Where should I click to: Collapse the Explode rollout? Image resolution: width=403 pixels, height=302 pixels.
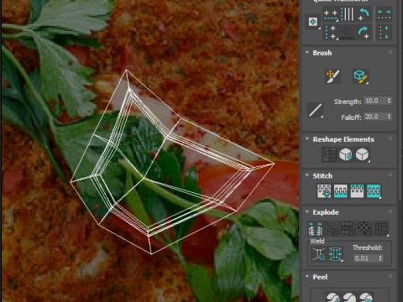click(x=307, y=212)
